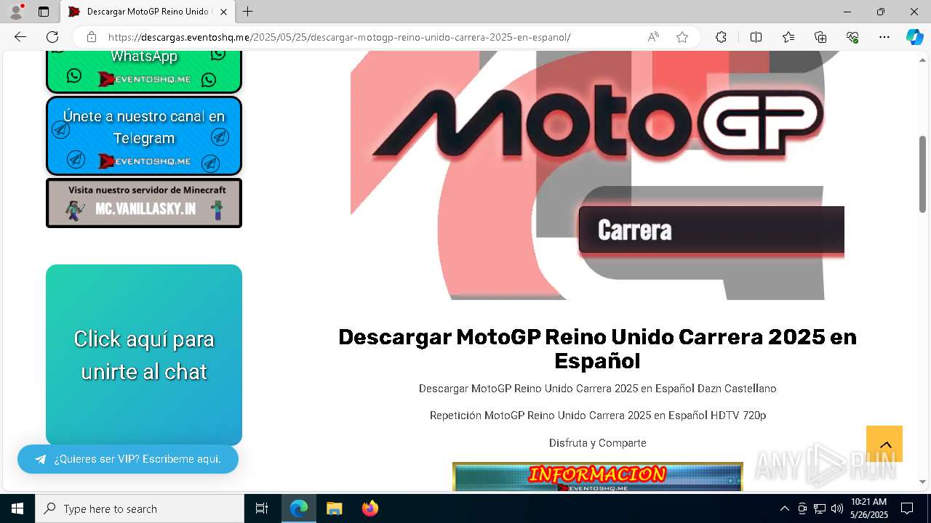Click the taskbar search box
This screenshot has height=523, width=931.
click(140, 508)
